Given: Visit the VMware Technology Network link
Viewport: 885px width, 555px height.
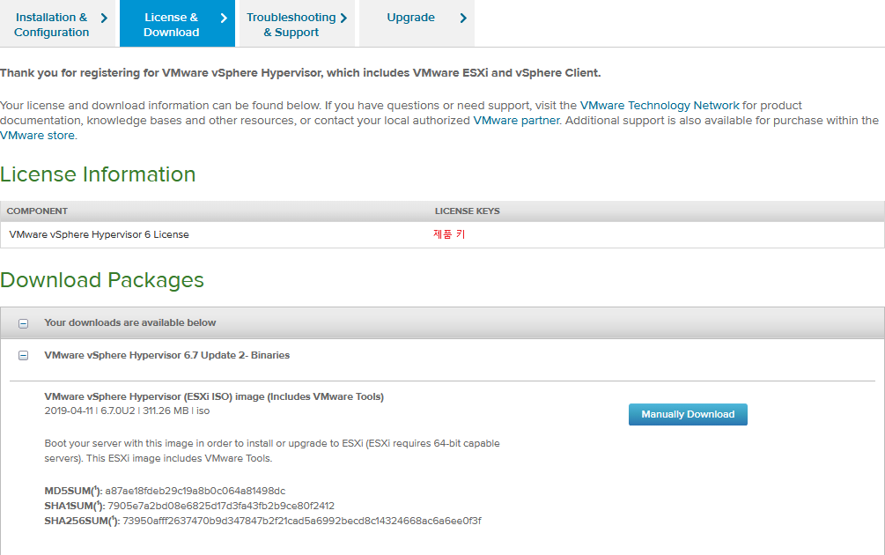Looking at the screenshot, I should click(x=660, y=106).
